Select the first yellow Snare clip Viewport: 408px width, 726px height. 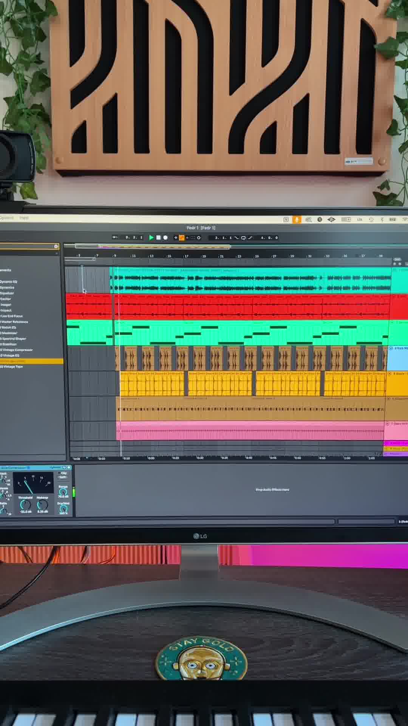[152, 383]
